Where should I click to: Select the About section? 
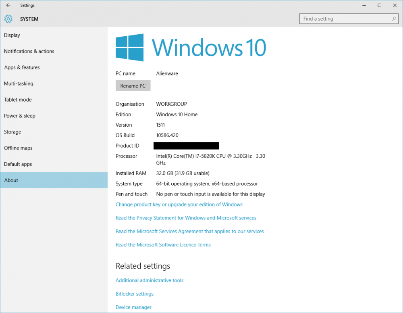pos(54,180)
